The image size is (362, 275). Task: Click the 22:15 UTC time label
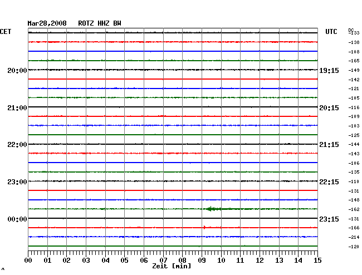point(329,182)
